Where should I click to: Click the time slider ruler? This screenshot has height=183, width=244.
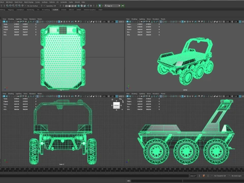pos(122,169)
